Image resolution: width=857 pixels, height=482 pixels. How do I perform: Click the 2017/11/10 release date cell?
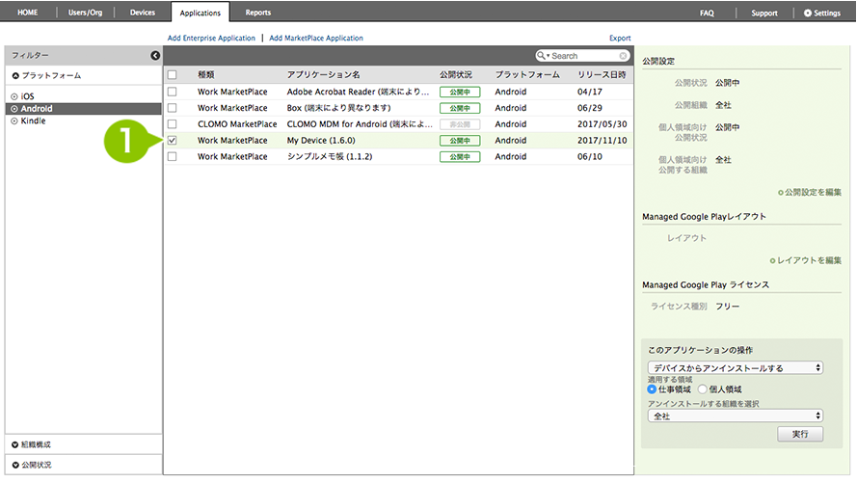(x=603, y=141)
